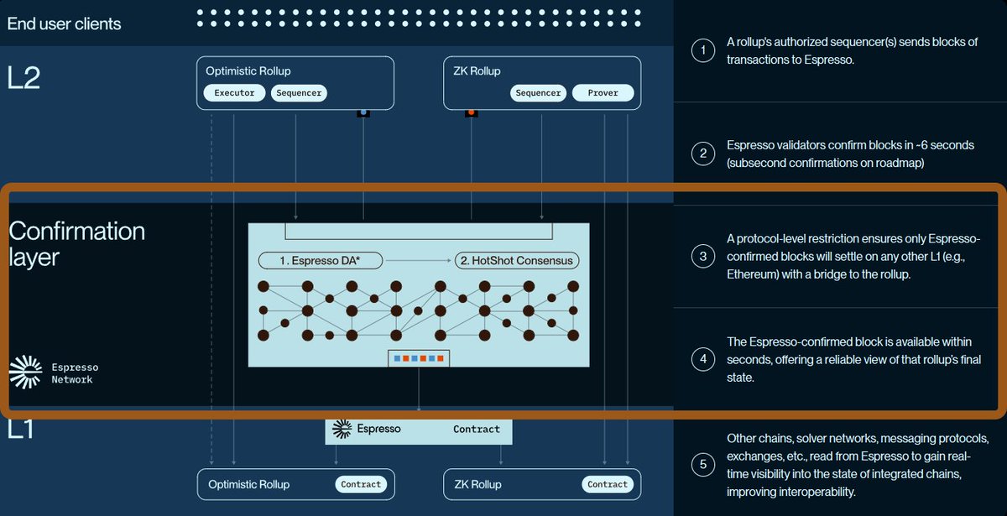Click the 'ZK Rollup' title in the L2 box
This screenshot has height=516, width=1007.
click(476, 71)
